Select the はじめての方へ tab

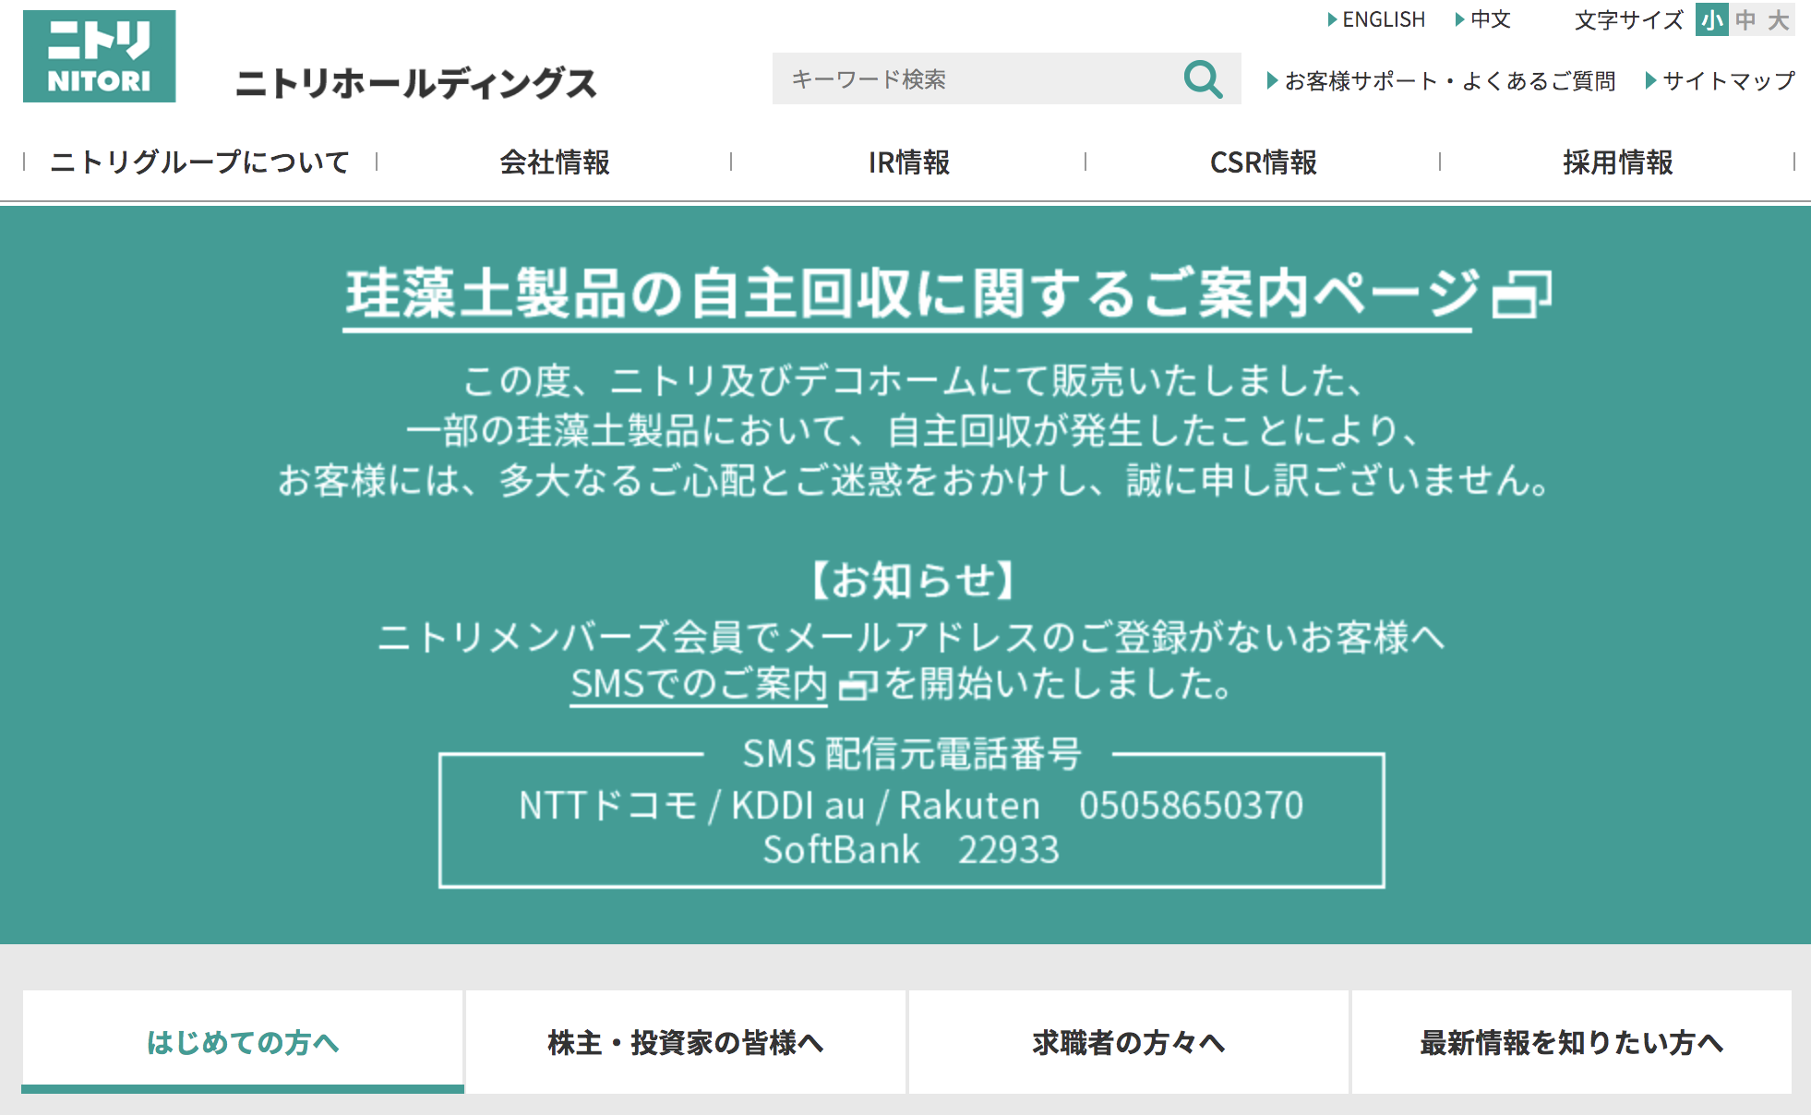pos(243,1042)
